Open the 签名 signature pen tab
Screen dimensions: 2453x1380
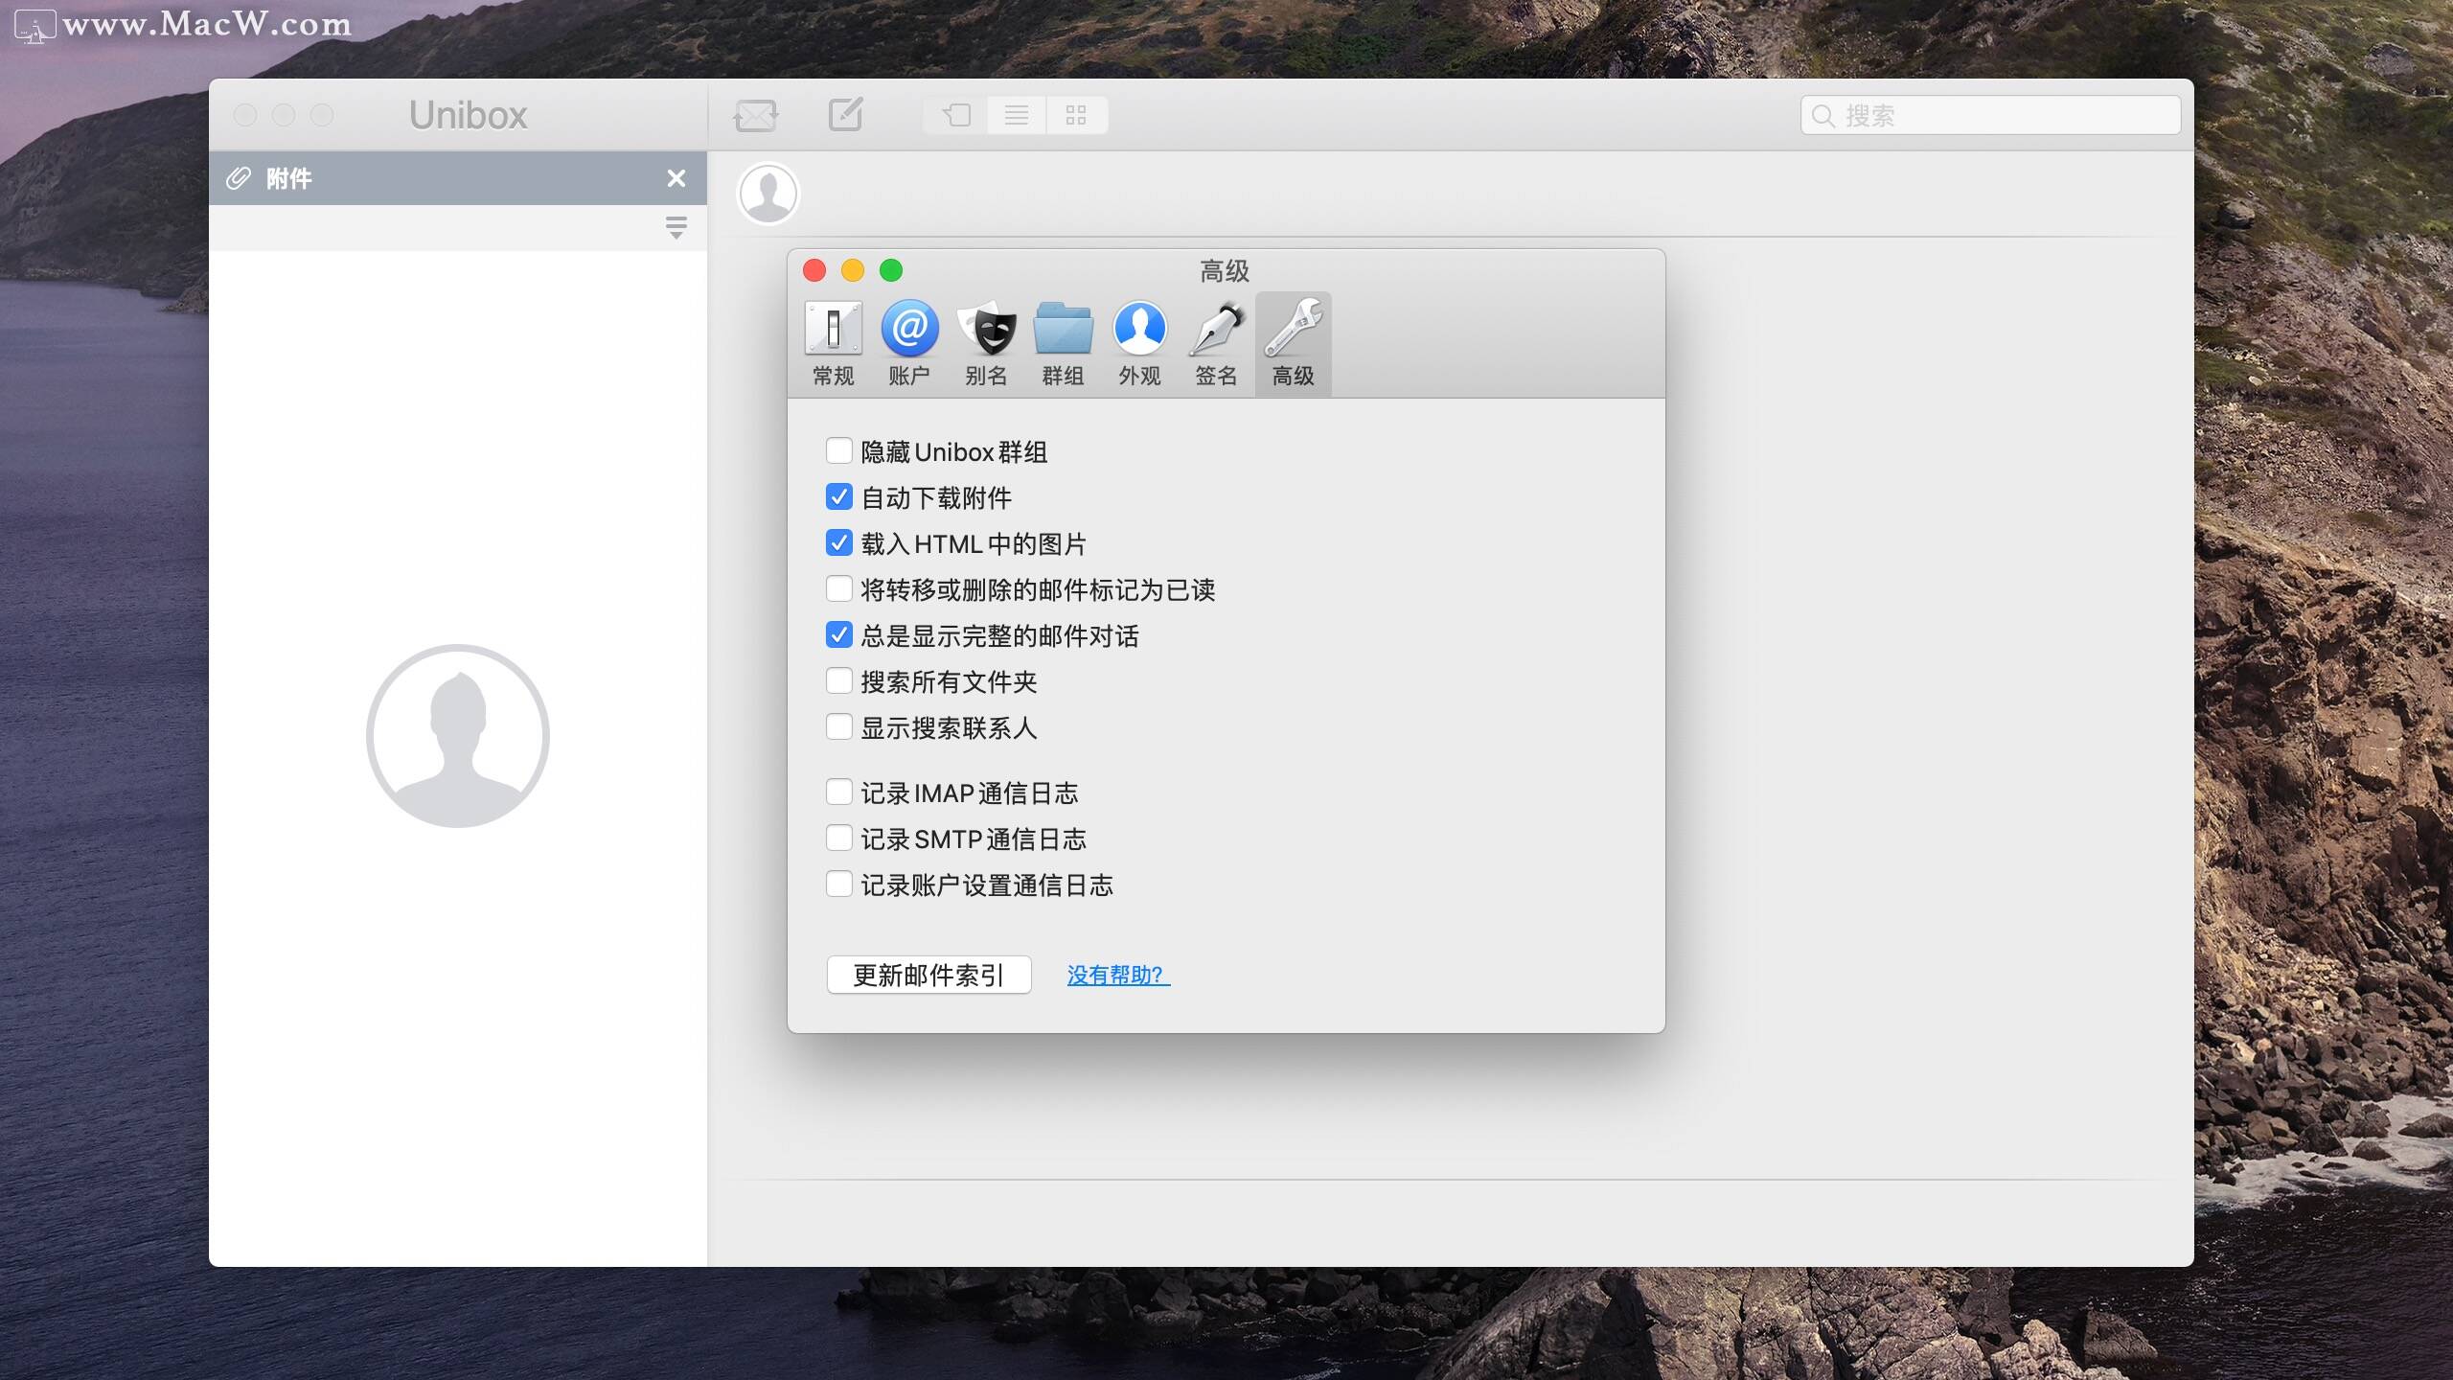coord(1216,343)
